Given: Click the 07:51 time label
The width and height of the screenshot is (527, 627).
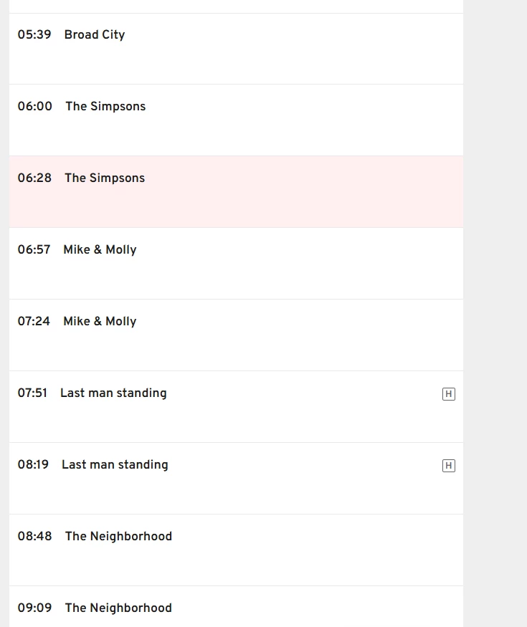Looking at the screenshot, I should (33, 393).
